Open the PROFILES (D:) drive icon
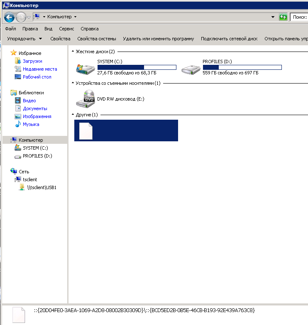 coord(191,67)
